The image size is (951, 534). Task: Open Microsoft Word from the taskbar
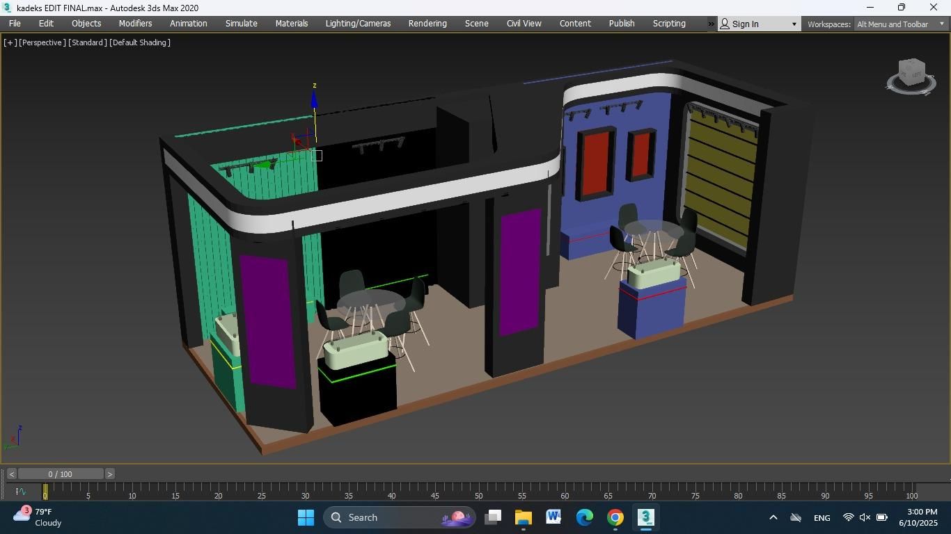pyautogui.click(x=554, y=517)
